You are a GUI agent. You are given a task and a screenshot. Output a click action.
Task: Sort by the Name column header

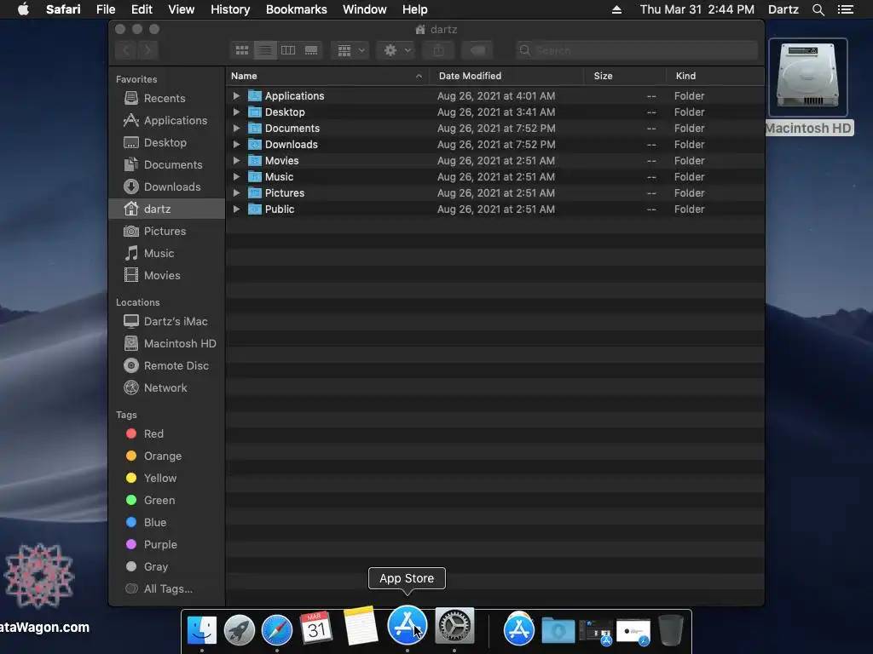[x=327, y=76]
